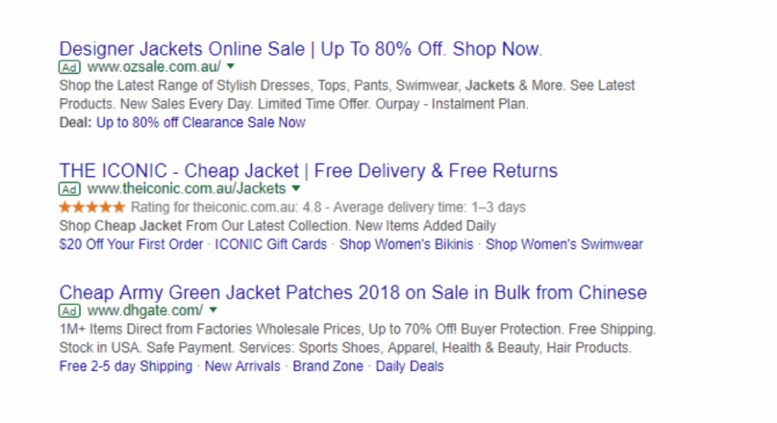Select the Daily Deals sitelink
Viewport: 777px width, 423px height.
[410, 367]
